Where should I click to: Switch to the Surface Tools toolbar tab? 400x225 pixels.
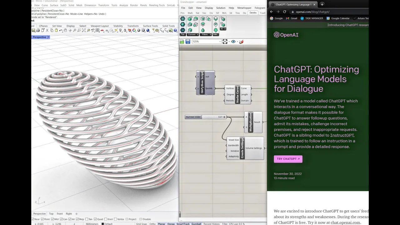(150, 26)
